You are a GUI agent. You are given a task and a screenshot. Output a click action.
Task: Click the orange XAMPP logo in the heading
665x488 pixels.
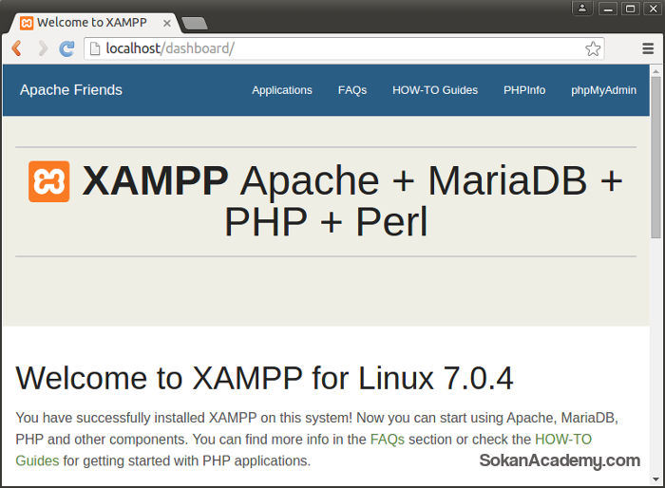[x=49, y=181]
